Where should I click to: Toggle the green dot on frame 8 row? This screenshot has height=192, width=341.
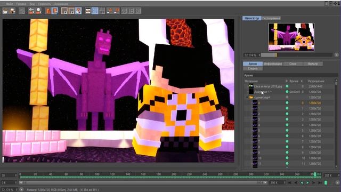point(287,147)
